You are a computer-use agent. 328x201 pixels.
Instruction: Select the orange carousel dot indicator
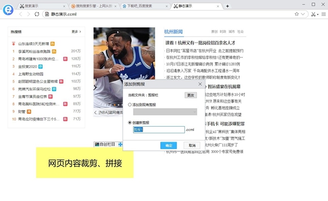click(x=115, y=105)
